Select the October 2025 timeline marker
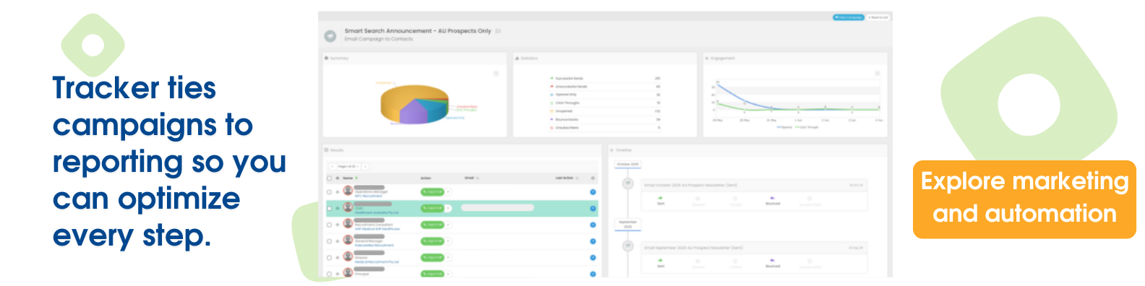The width and height of the screenshot is (1145, 286). click(627, 165)
